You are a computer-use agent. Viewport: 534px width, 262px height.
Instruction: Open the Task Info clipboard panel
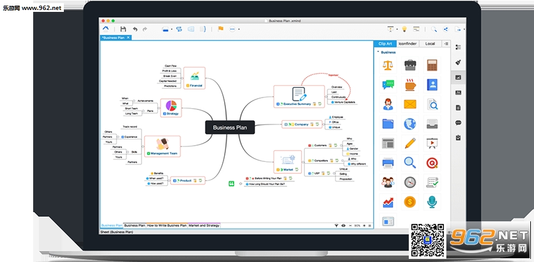[458, 138]
